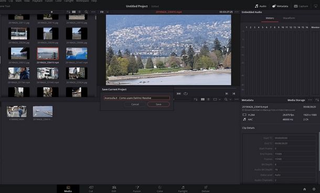Click the Clip Details heading
The image size is (320, 193).
pyautogui.click(x=248, y=128)
